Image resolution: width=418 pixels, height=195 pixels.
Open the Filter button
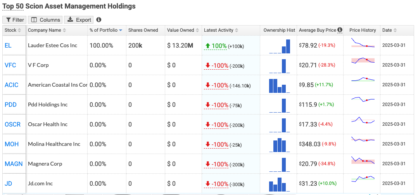click(x=14, y=20)
